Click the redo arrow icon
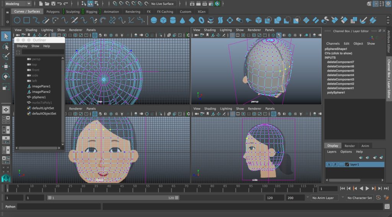This screenshot has height=217, width=392. pos(66,4)
